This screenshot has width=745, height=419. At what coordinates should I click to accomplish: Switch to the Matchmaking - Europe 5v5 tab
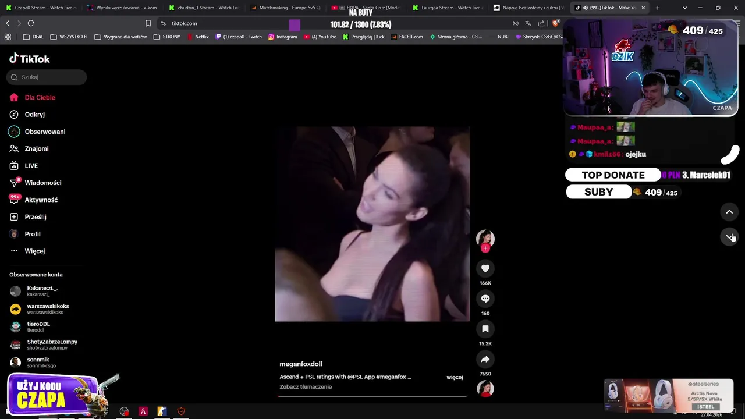pos(285,8)
